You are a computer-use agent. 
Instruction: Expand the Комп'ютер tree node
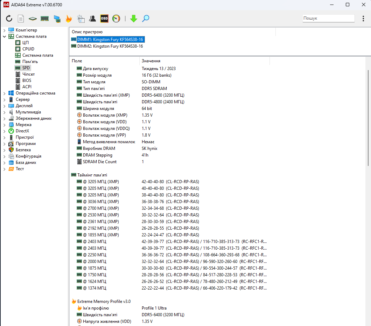[4, 30]
